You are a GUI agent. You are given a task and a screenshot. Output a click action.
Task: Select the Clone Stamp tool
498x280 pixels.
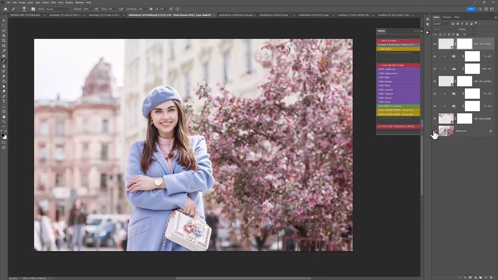(4, 66)
